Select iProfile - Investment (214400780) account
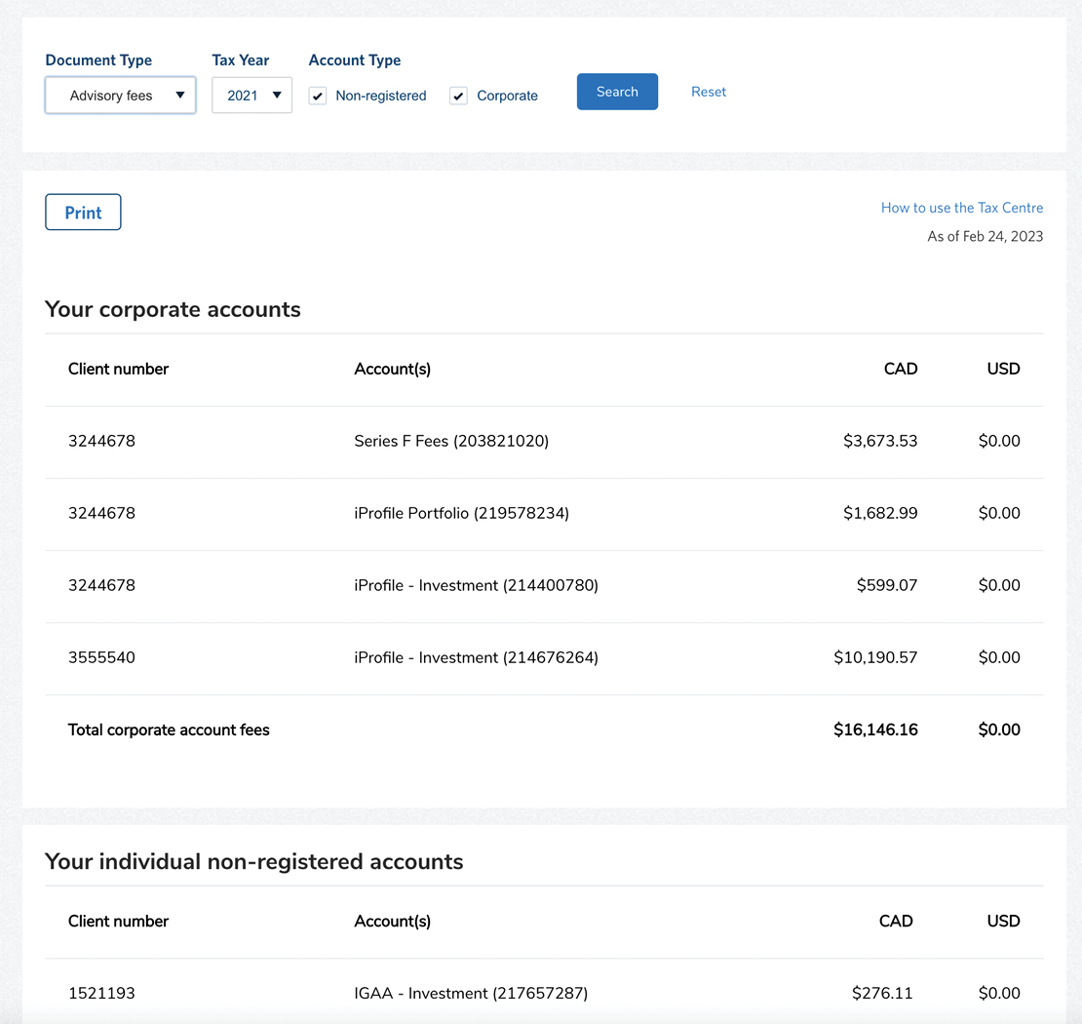1082x1024 pixels. 476,585
